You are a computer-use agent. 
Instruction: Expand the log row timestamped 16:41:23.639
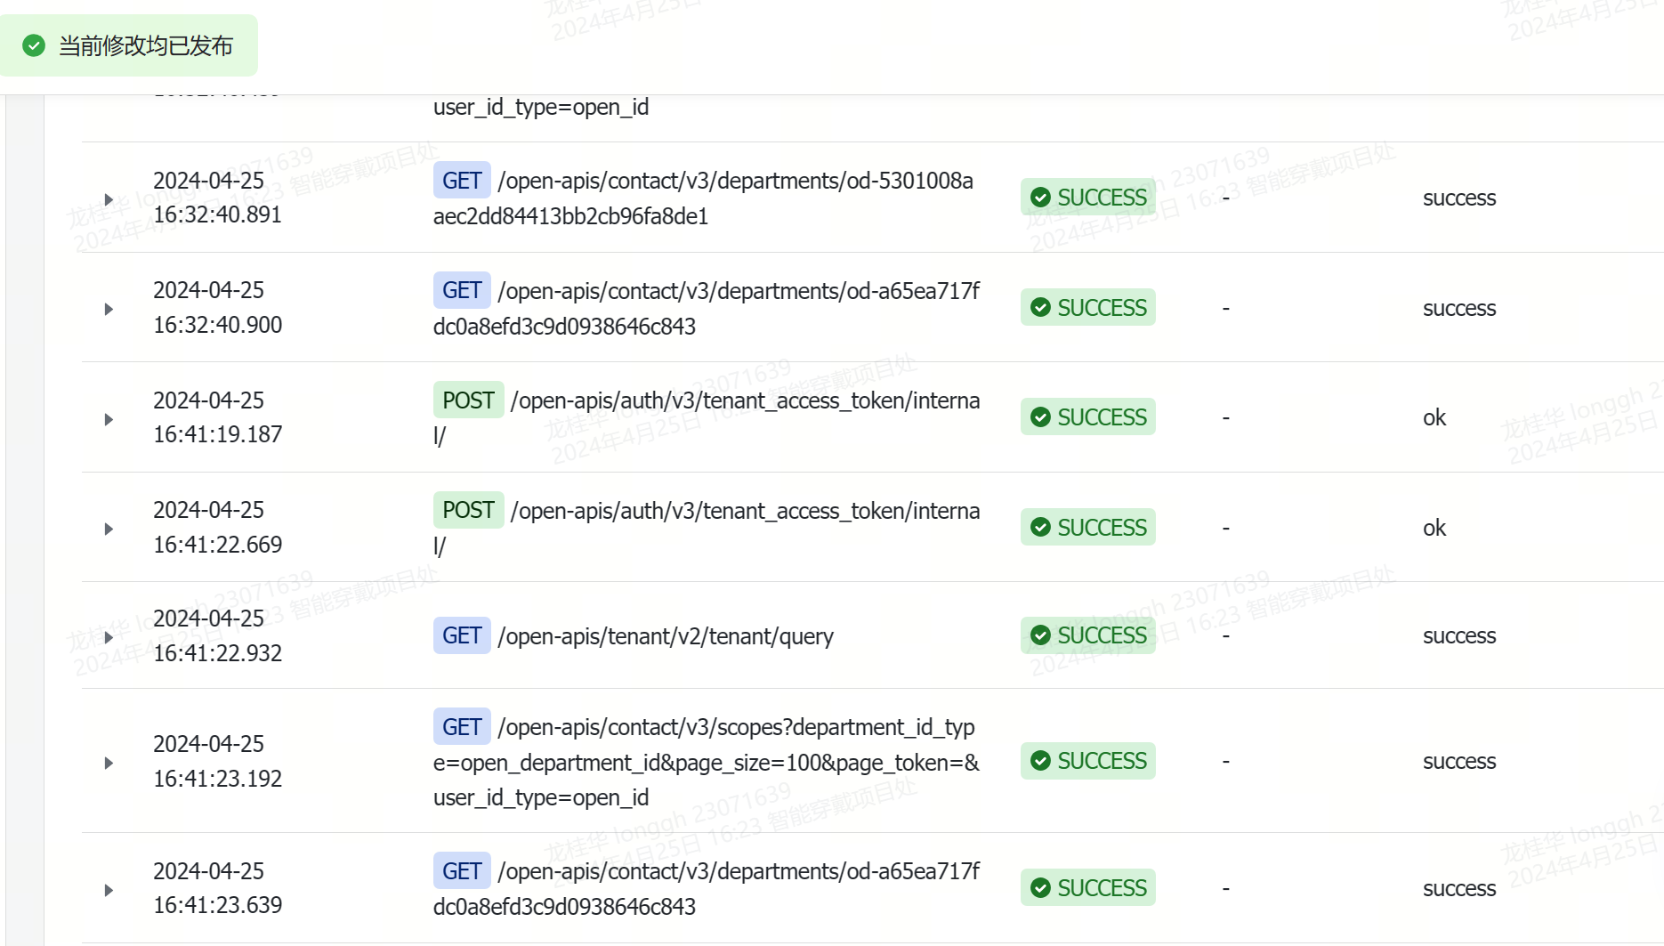click(109, 890)
